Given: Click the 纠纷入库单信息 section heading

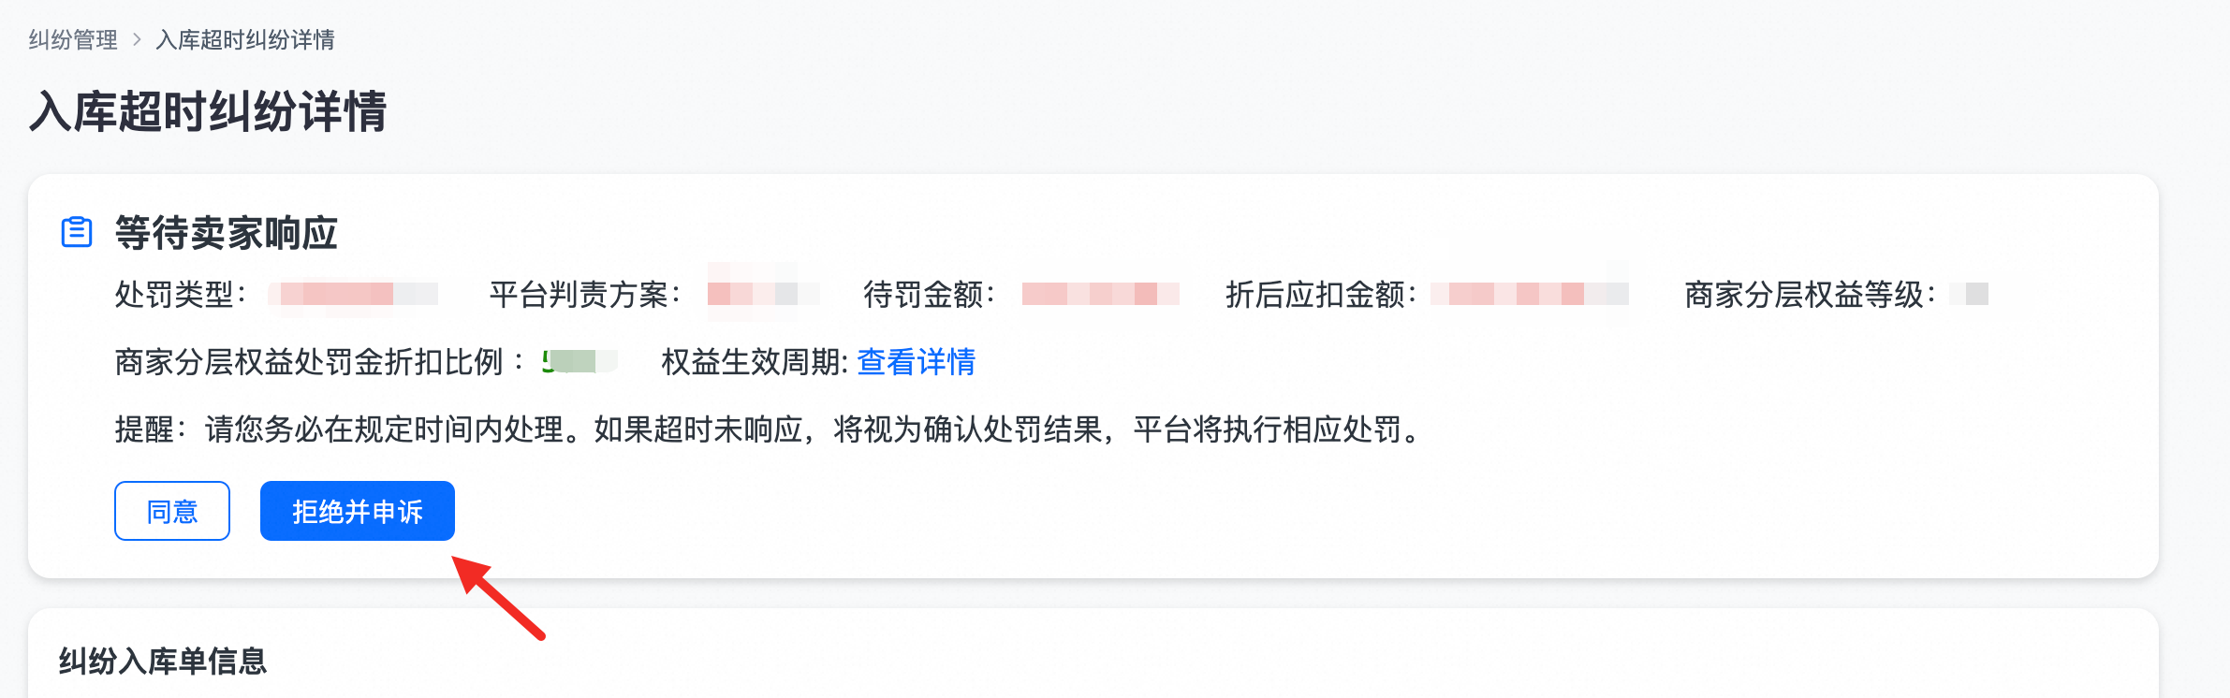Looking at the screenshot, I should pos(163,662).
